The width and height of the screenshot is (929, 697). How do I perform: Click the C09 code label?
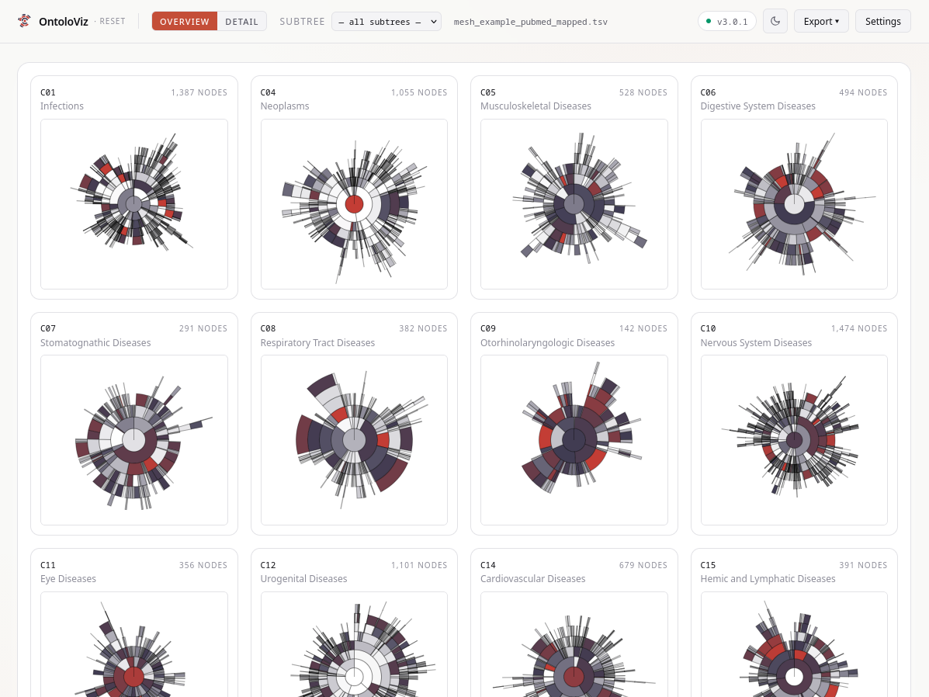(487, 328)
